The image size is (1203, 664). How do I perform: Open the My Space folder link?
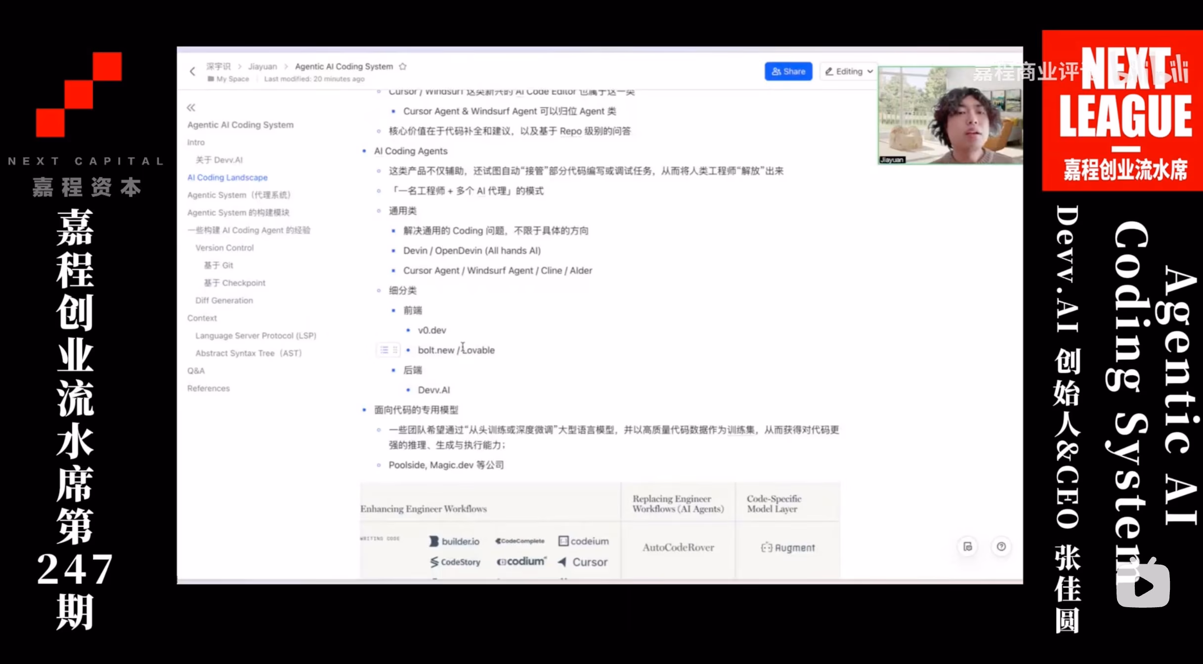click(228, 79)
